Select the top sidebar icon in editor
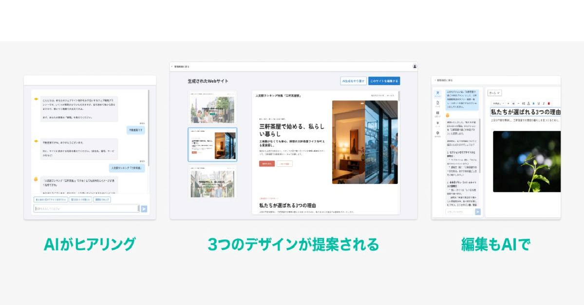This screenshot has width=584, height=305. (x=437, y=93)
